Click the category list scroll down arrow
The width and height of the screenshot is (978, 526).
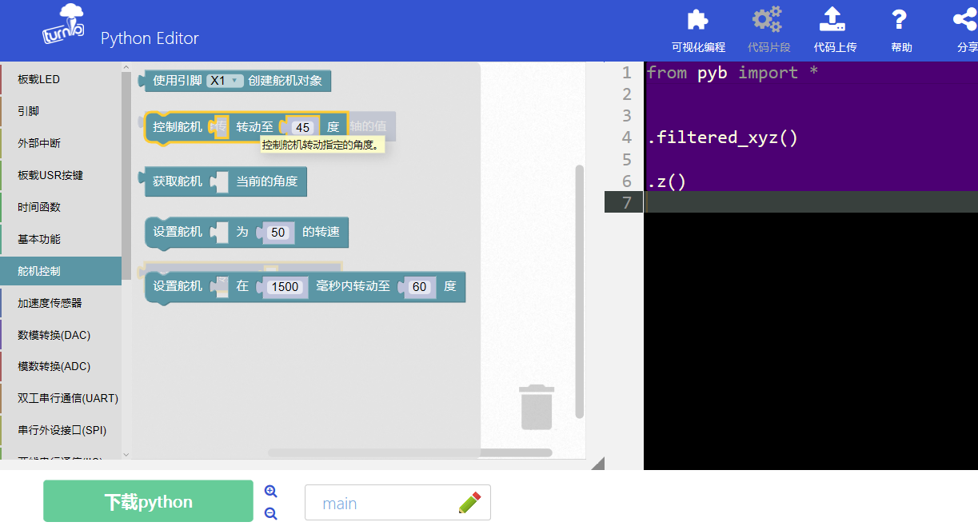click(x=126, y=454)
